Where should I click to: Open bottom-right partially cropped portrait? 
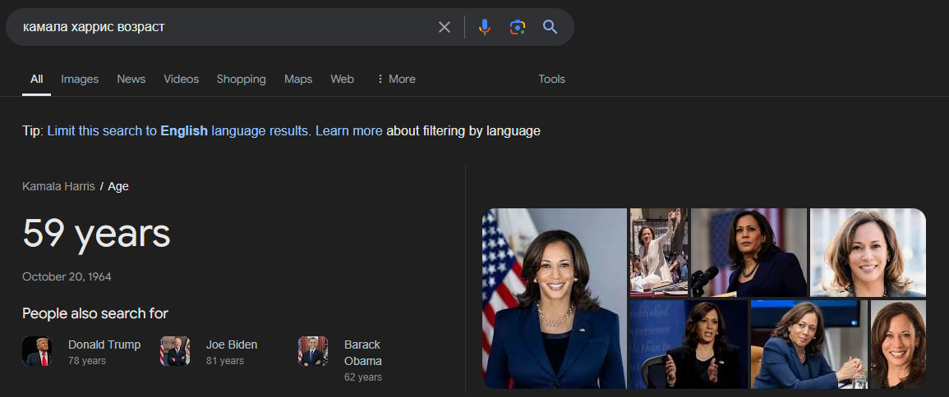point(898,345)
